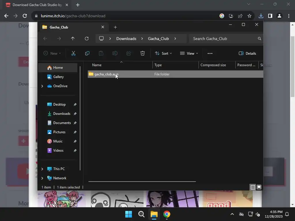The image size is (295, 221).
Task: Show hidden system tray icons
Action: click(x=232, y=214)
